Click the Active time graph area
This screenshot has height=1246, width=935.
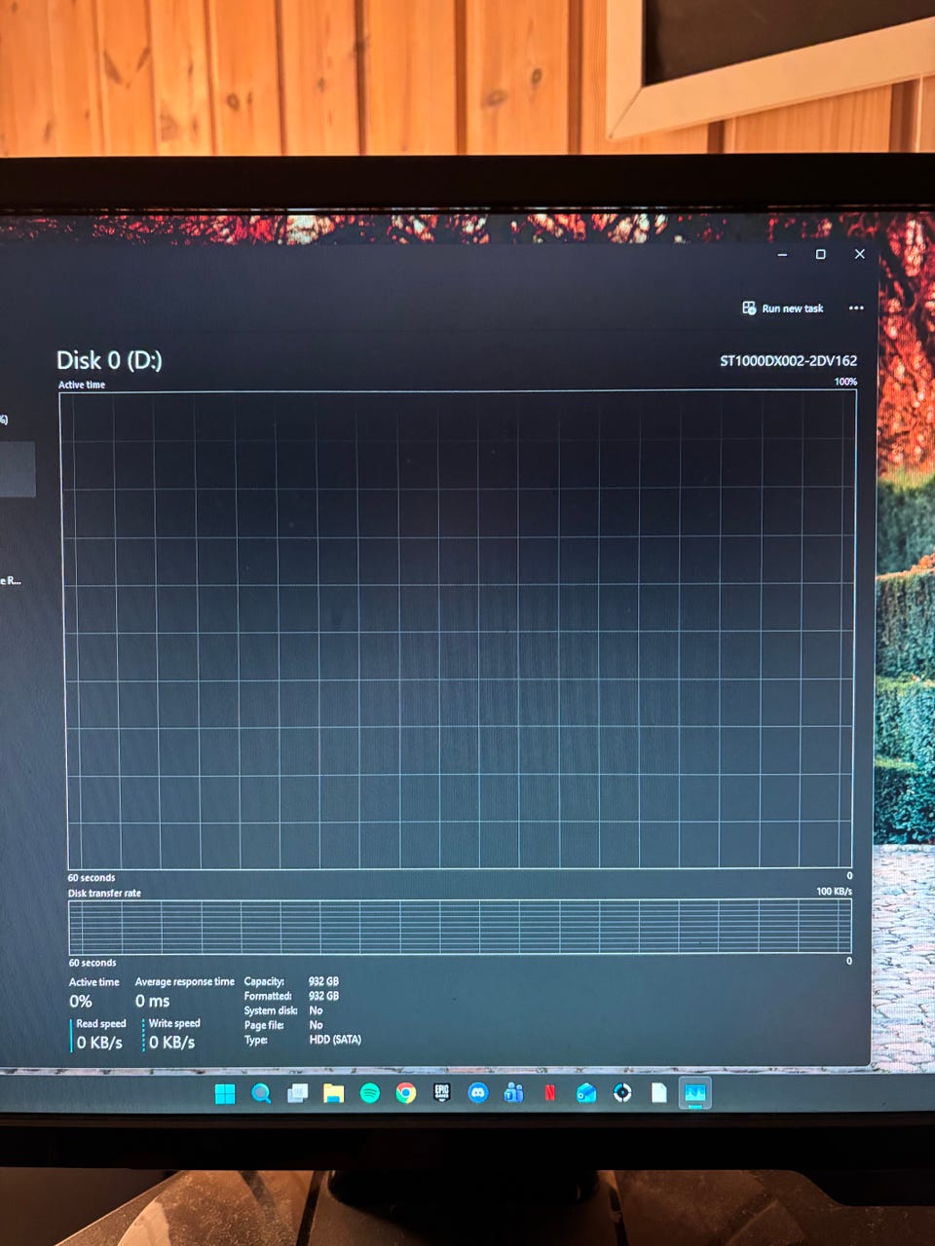point(457,630)
